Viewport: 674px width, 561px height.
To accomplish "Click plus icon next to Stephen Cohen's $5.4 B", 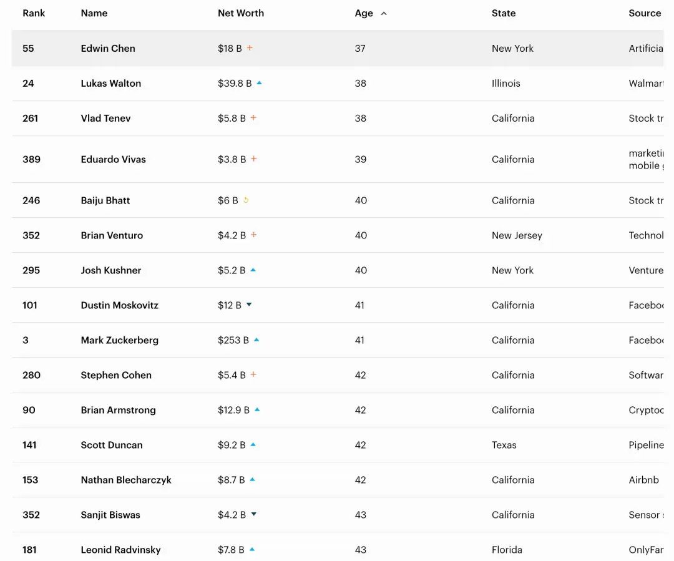I will [x=253, y=375].
